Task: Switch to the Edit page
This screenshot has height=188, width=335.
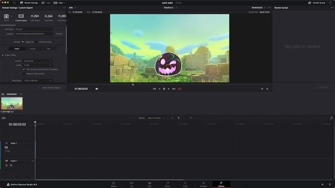Action: 150,184
